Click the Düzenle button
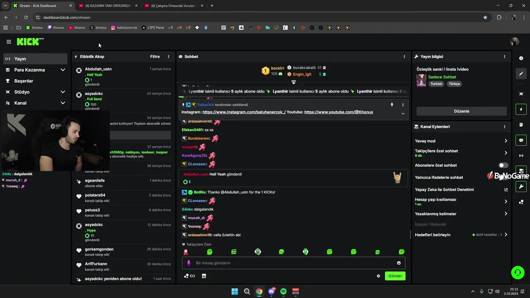The width and height of the screenshot is (530, 298). 461,111
